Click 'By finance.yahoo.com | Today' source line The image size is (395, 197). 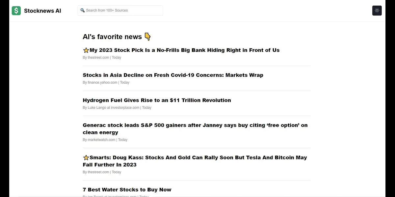(x=106, y=82)
